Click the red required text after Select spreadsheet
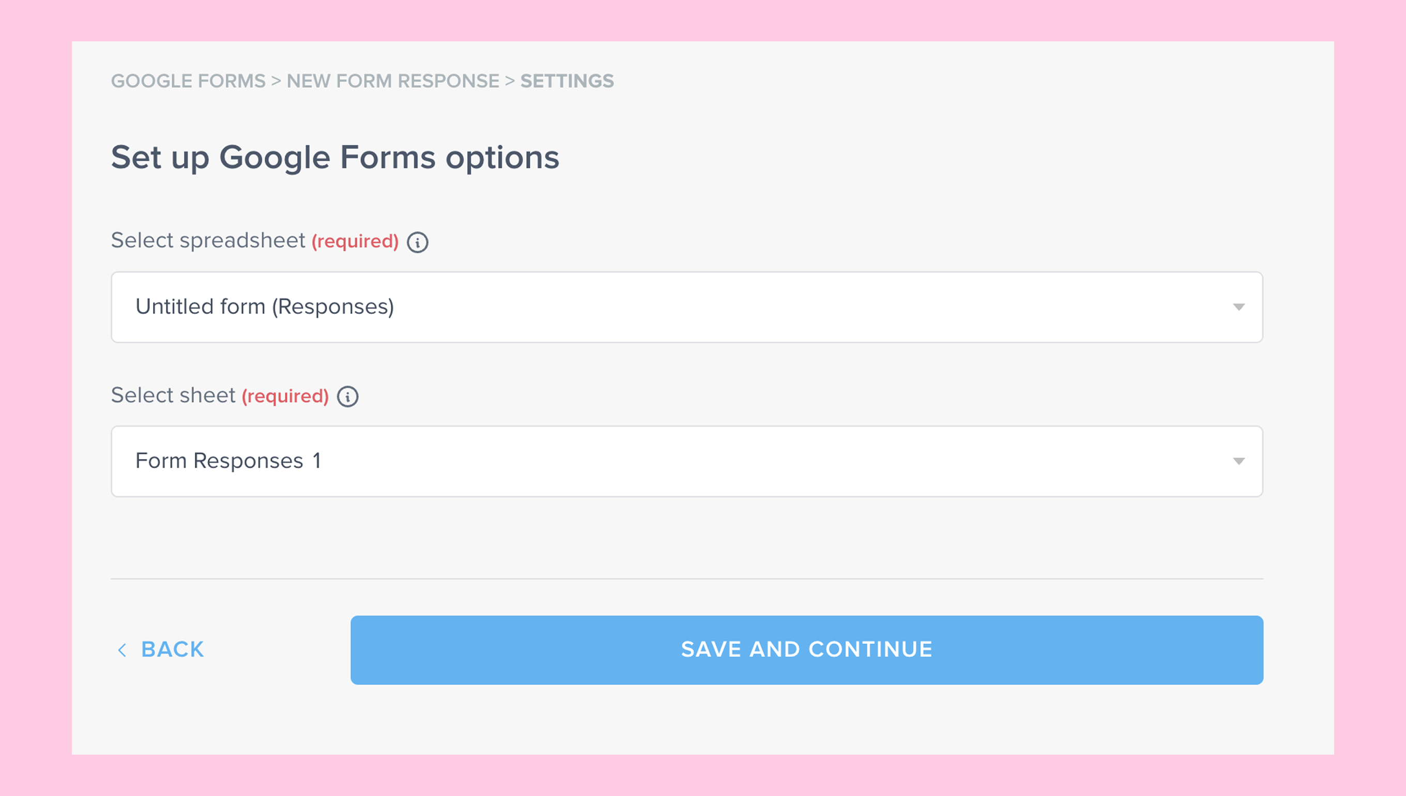Viewport: 1406px width, 796px height. pos(355,241)
